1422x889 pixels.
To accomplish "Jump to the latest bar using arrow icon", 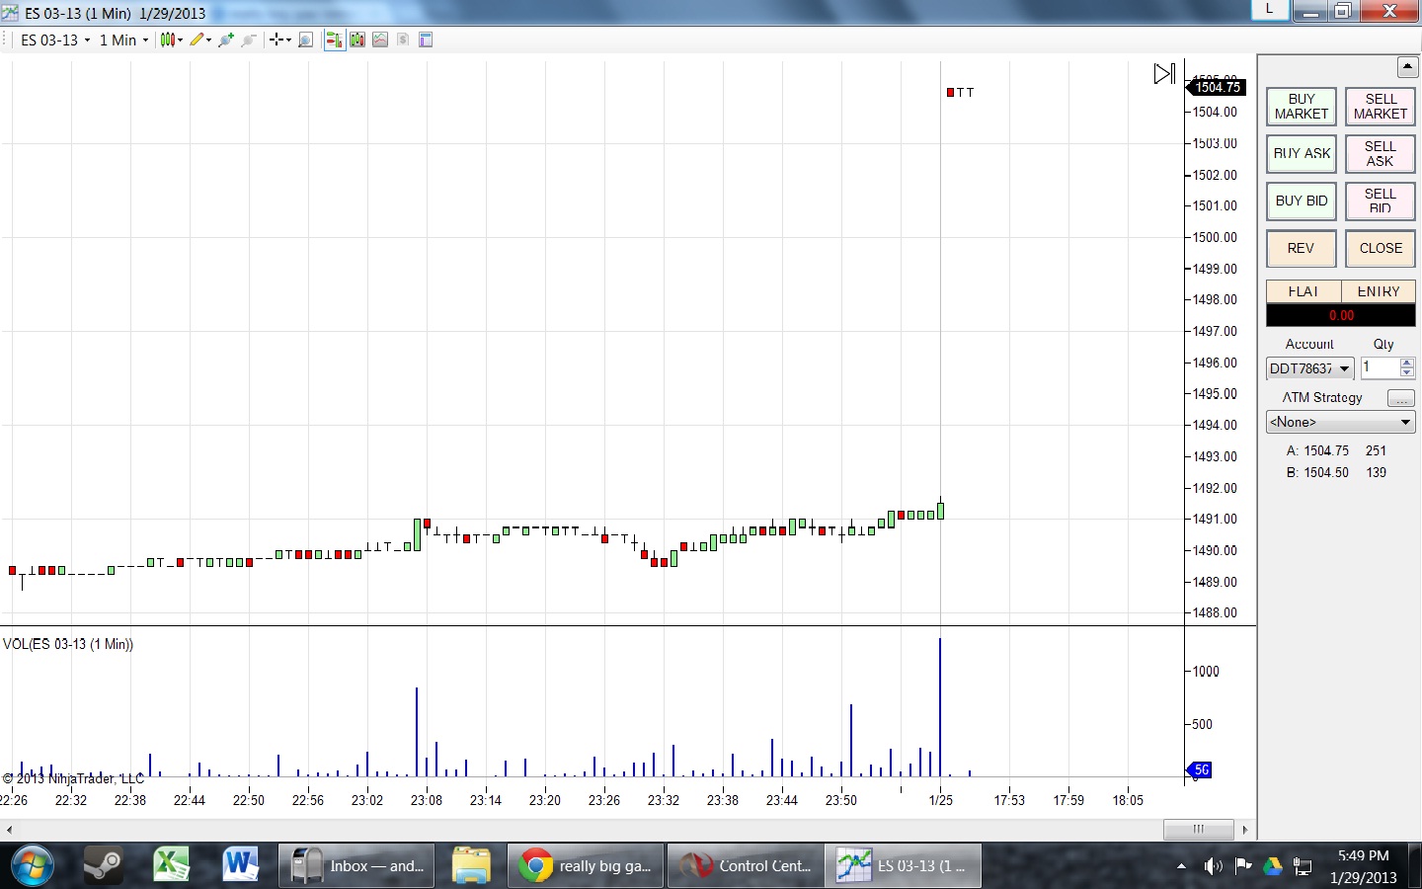I will [x=1164, y=74].
